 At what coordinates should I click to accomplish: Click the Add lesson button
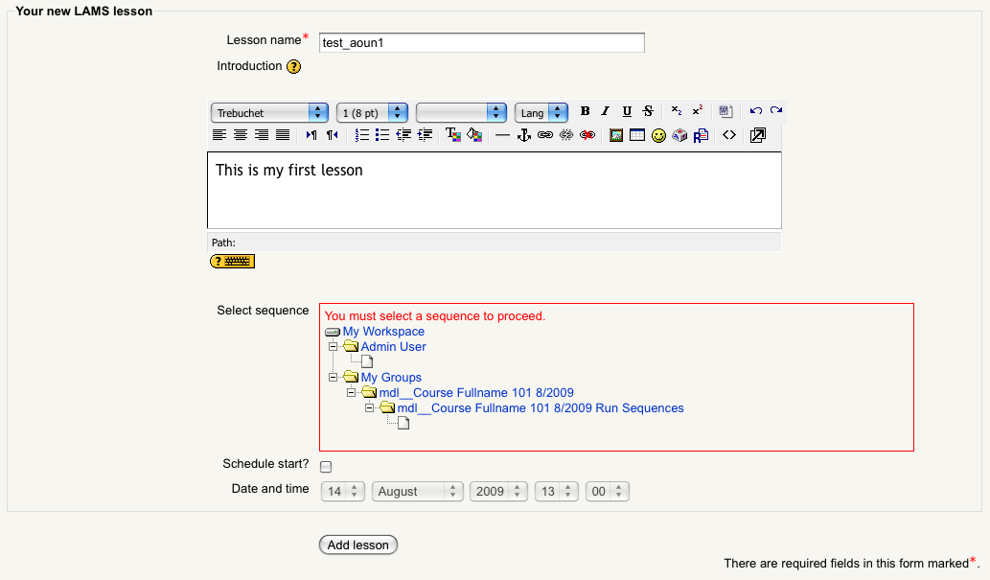click(358, 545)
